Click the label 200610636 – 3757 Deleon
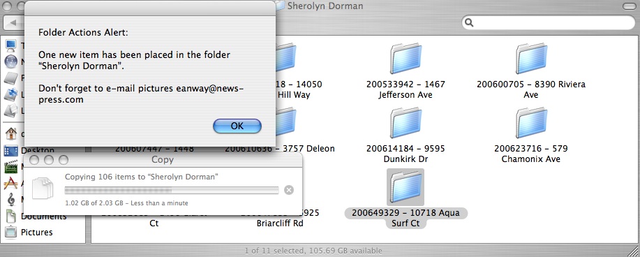Screen dimensions: 640x257 [280, 149]
